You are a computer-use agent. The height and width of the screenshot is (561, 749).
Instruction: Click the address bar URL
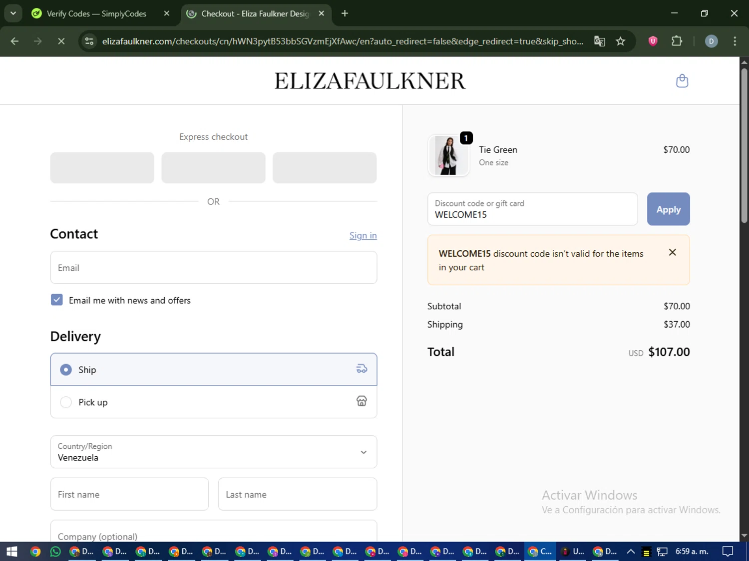[343, 41]
